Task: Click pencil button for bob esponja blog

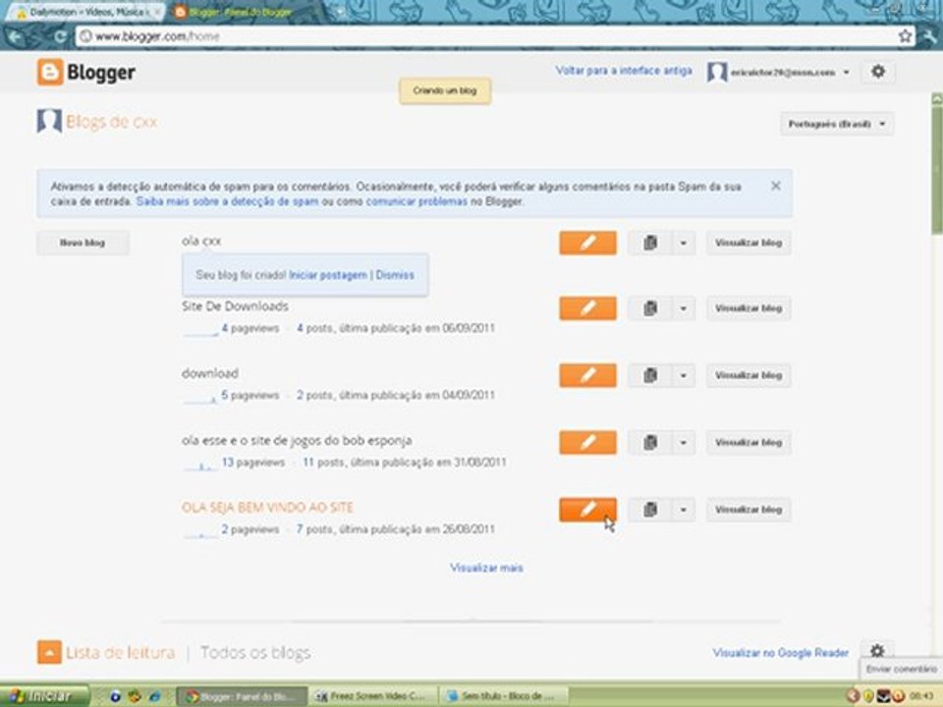Action: (587, 443)
